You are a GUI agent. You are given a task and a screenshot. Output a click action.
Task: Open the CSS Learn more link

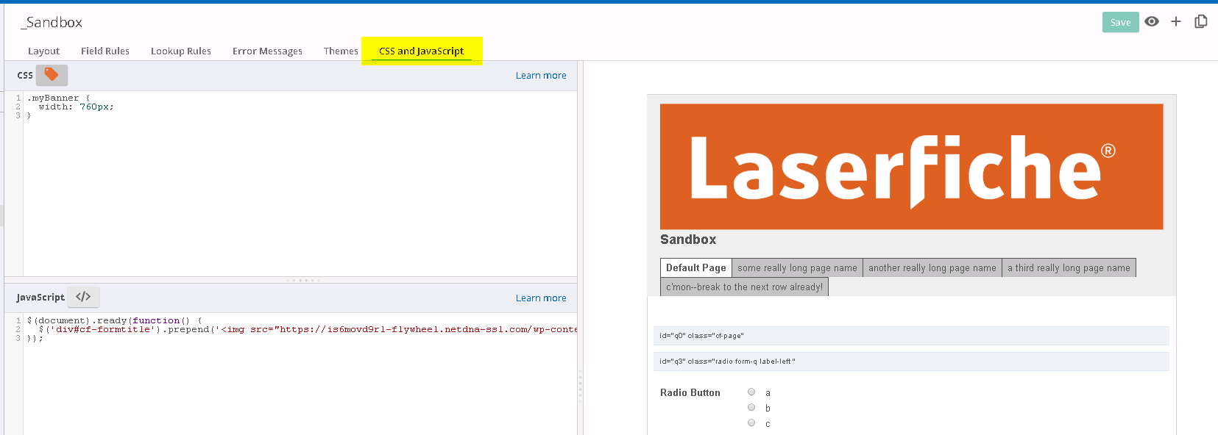[541, 76]
